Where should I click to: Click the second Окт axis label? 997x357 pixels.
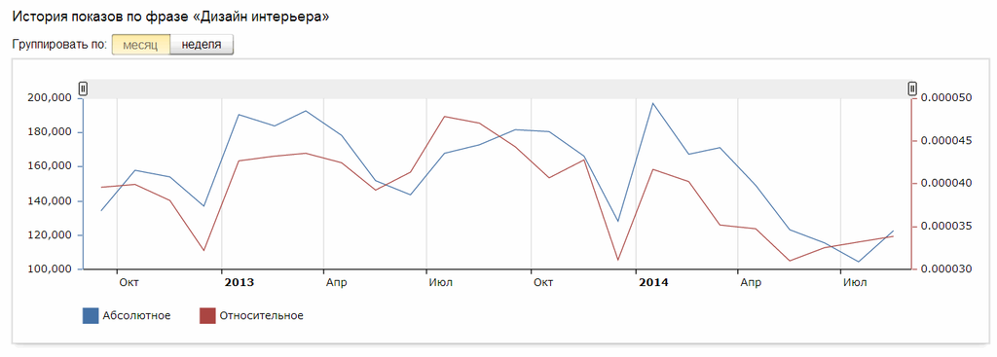coord(542,283)
